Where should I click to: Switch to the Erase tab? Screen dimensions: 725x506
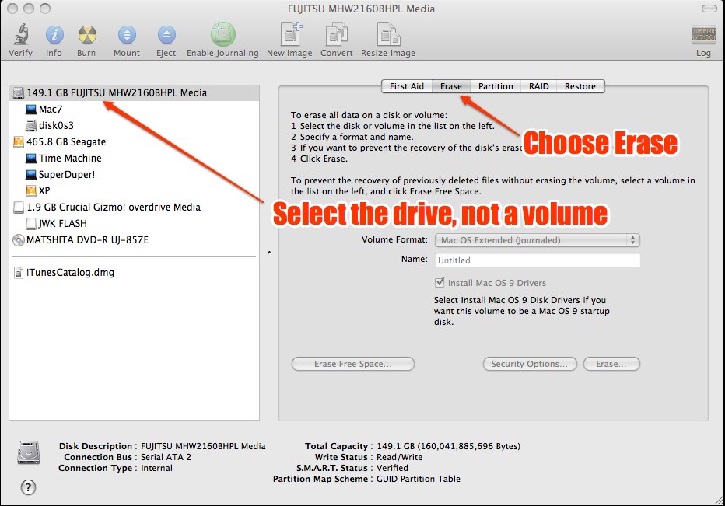tap(451, 86)
